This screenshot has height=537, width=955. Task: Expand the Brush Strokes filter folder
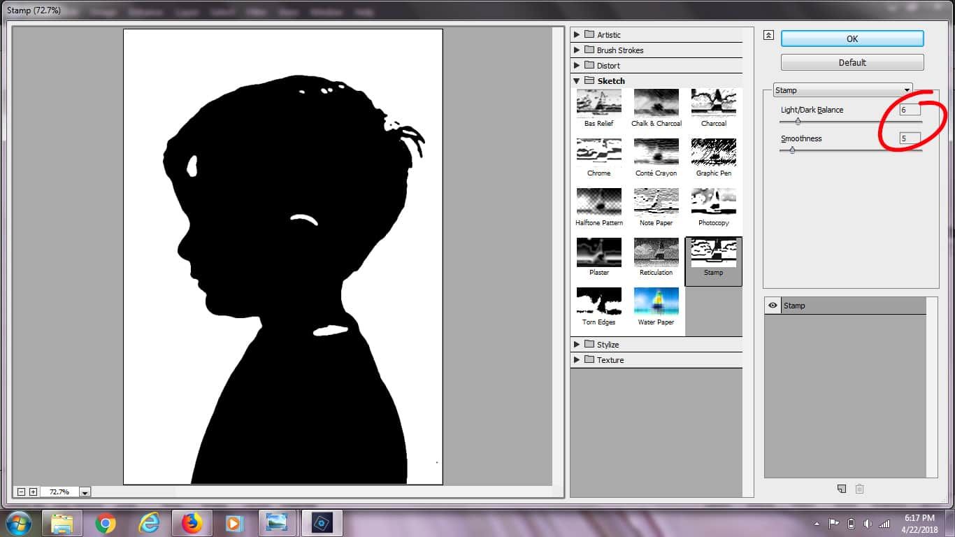click(577, 50)
